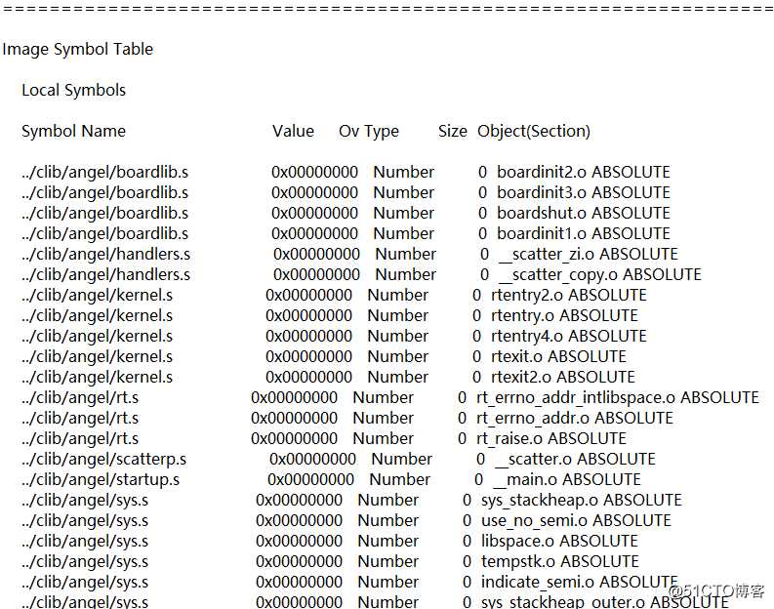Click the Size column header

(x=452, y=132)
